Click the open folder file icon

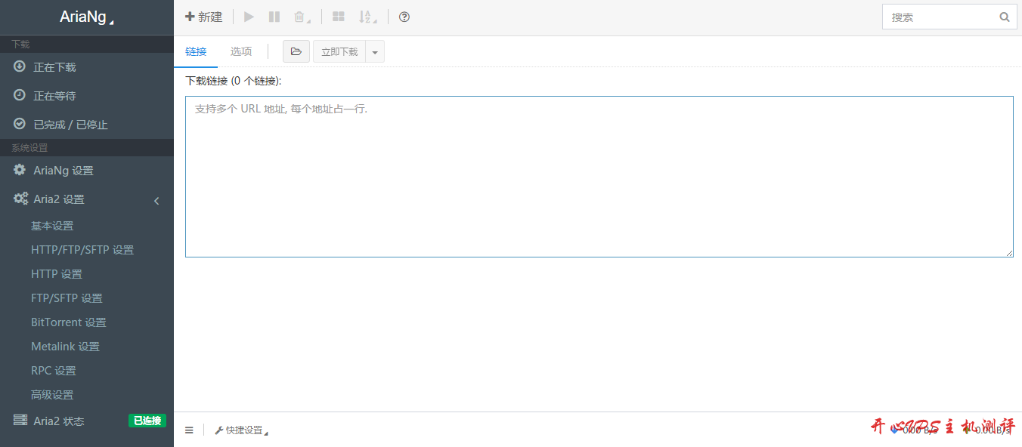click(296, 51)
